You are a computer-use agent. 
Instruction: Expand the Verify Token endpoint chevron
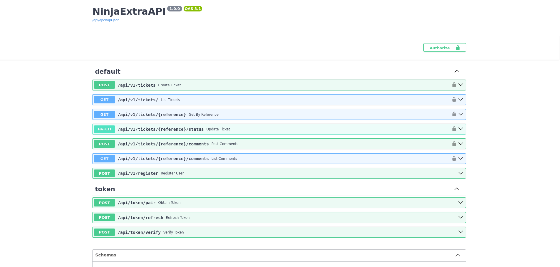(x=461, y=232)
